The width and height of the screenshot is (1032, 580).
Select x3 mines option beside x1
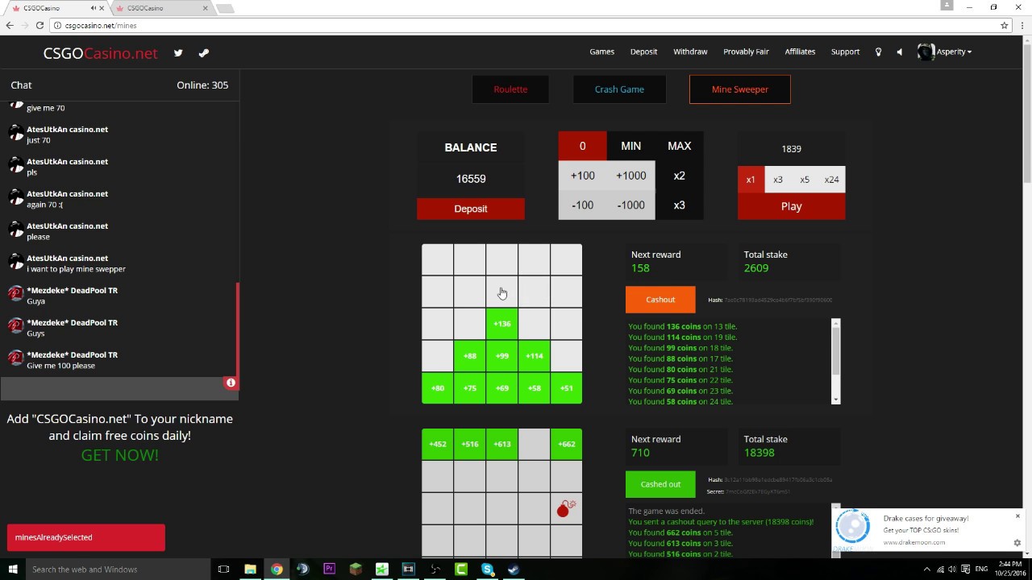[x=778, y=180]
